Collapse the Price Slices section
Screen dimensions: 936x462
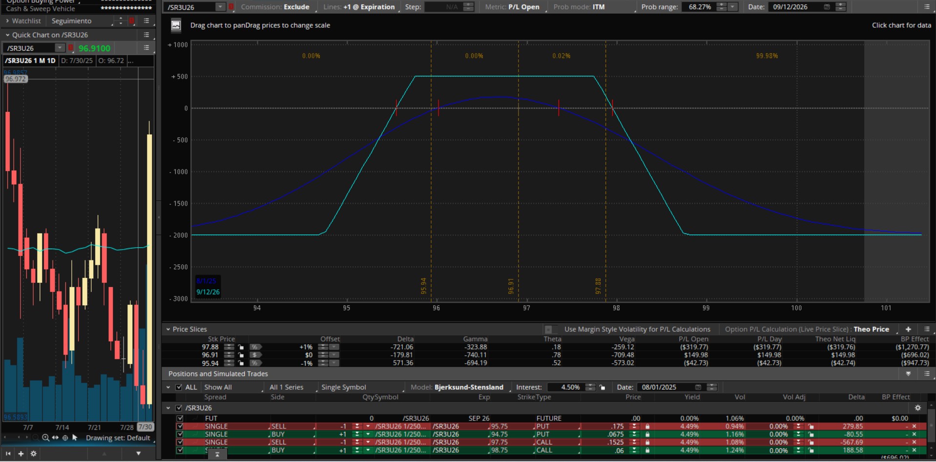tap(168, 329)
